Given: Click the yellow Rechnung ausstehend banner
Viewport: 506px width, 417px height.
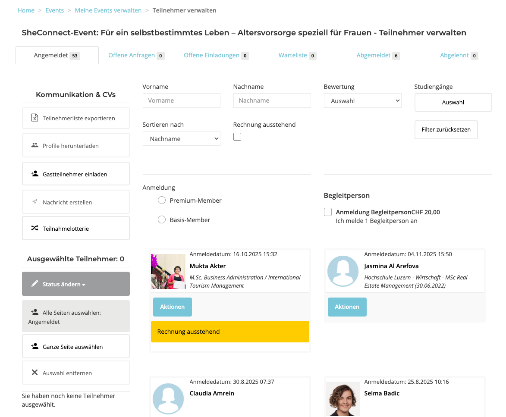Looking at the screenshot, I should (x=230, y=332).
